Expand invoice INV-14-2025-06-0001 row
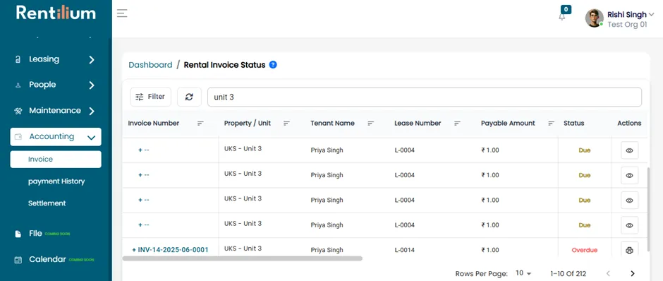 coord(134,250)
